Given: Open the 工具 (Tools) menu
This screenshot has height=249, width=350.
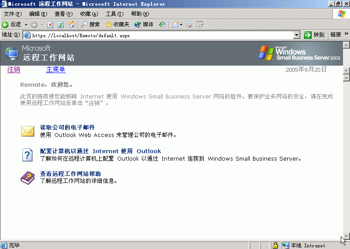Looking at the screenshot, I should click(114, 14).
